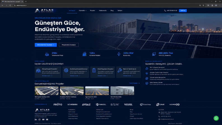This screenshot has height=125, width=222.
Task: Open the Chrome three-dot menu
Action: (220, 5)
